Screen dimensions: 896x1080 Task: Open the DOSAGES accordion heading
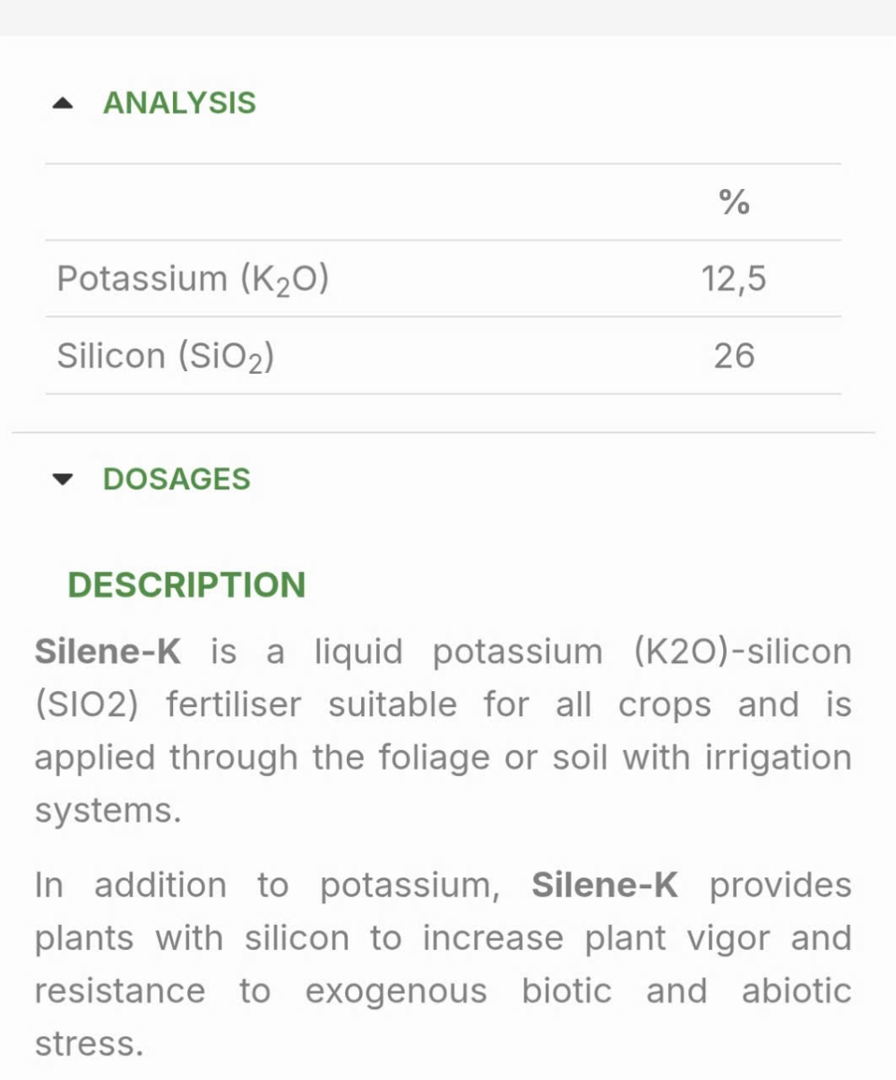click(x=177, y=479)
